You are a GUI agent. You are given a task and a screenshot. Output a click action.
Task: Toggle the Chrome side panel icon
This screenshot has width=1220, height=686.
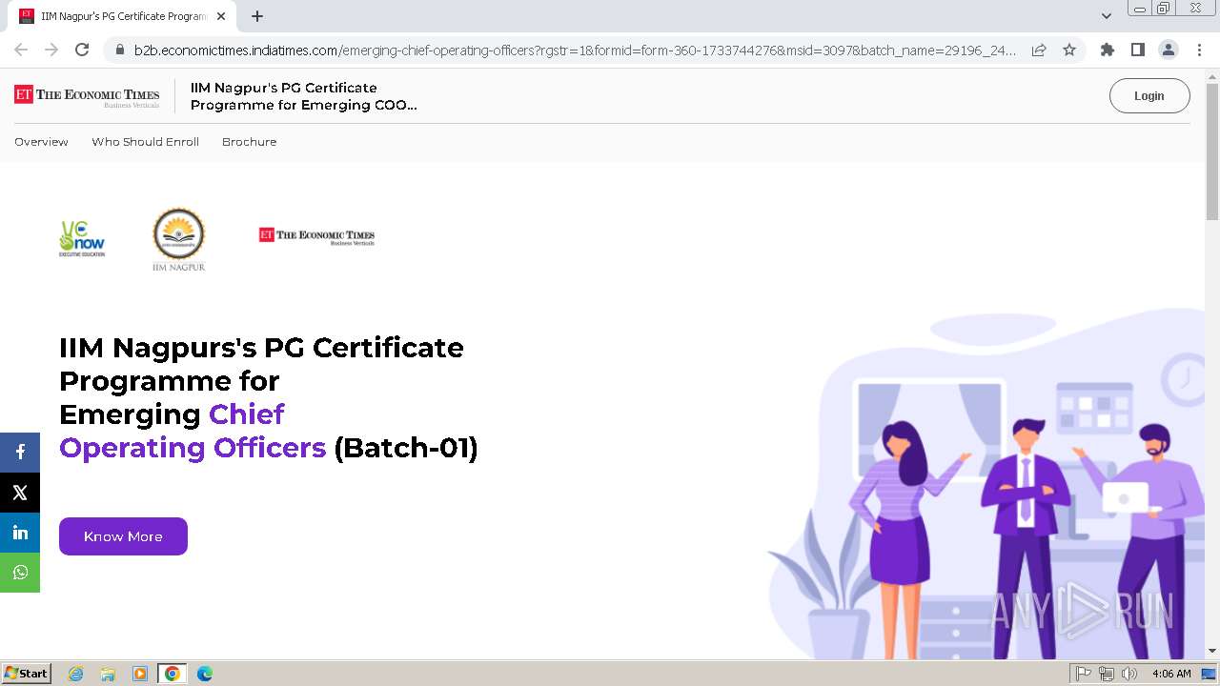[1137, 50]
